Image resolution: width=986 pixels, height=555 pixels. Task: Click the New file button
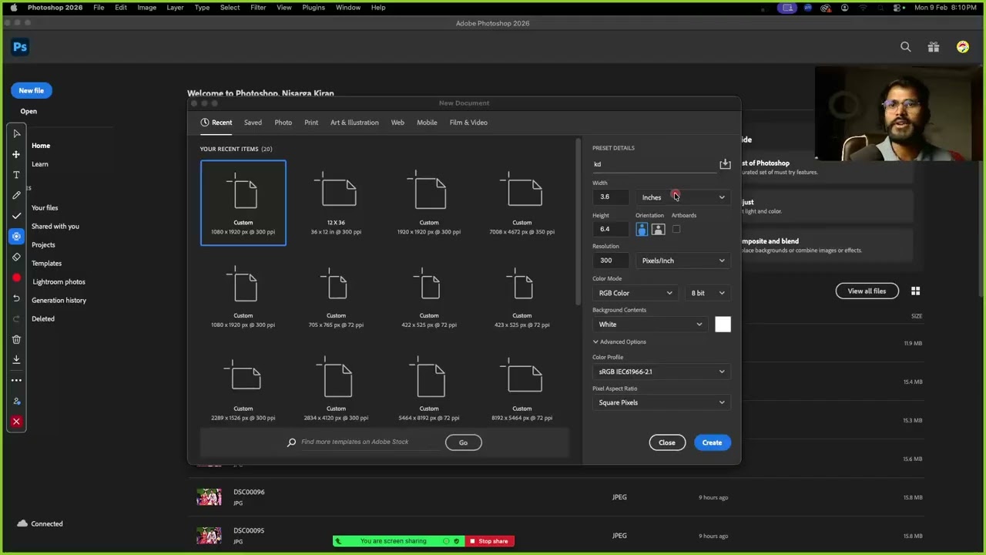click(x=31, y=90)
